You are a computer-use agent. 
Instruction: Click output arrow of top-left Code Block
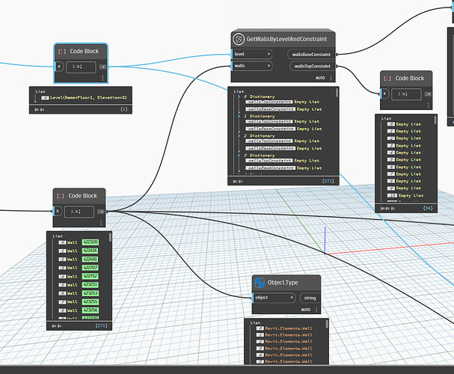pos(103,67)
